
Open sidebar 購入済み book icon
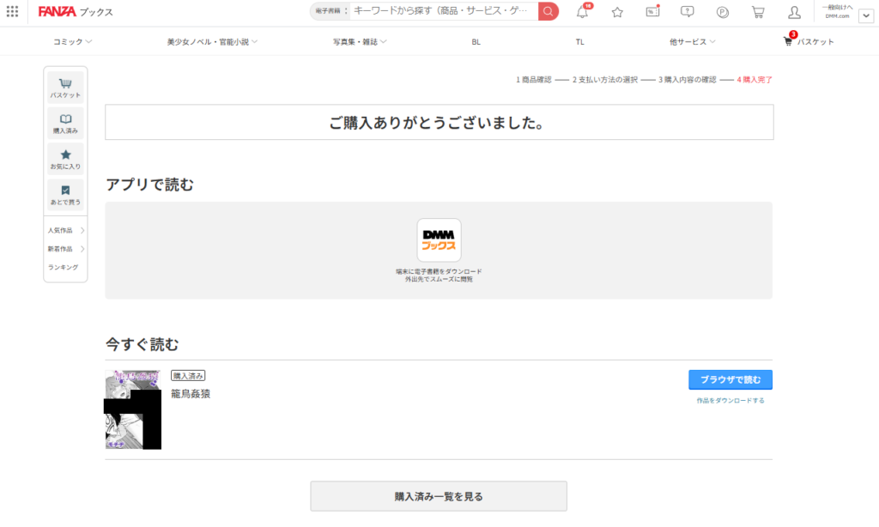click(65, 123)
